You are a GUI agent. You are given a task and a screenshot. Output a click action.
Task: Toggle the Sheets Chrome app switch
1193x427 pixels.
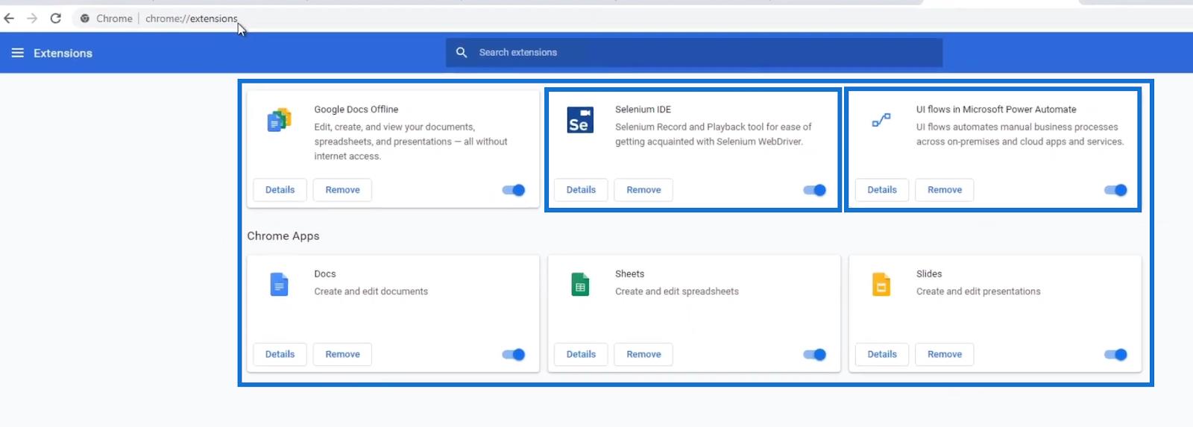[815, 355]
